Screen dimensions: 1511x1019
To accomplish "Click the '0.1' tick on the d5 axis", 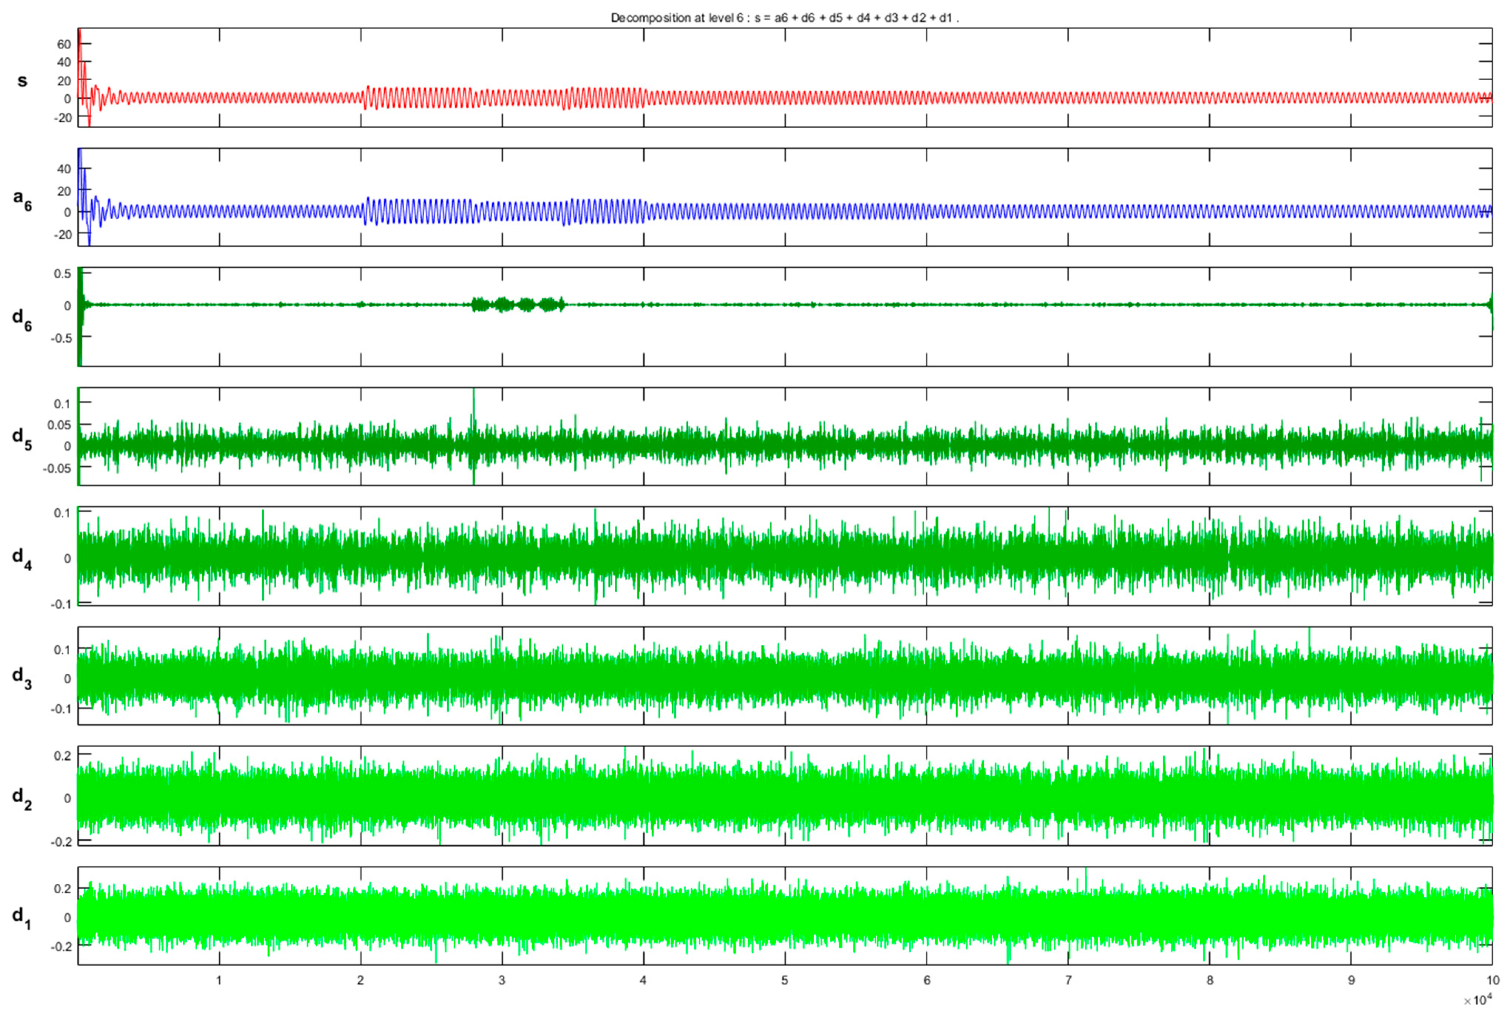I will pyautogui.click(x=63, y=404).
